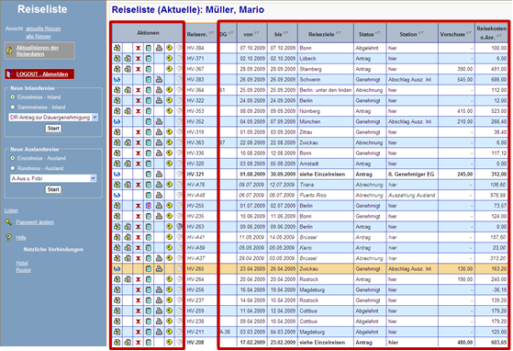The height and width of the screenshot is (351, 513).
Task: Open the Hilfe link
Action: click(21, 238)
